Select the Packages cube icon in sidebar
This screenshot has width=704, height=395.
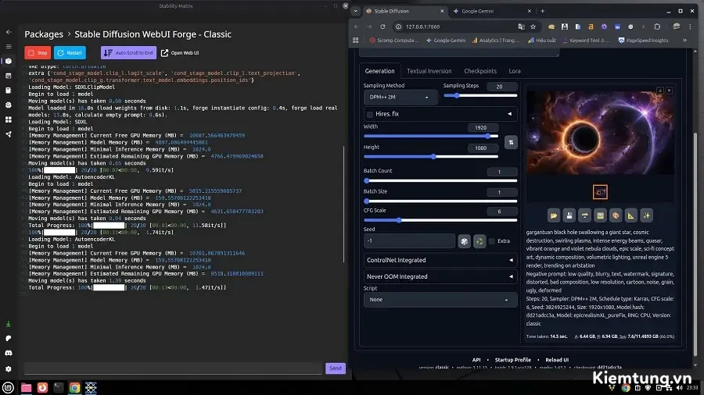click(9, 62)
